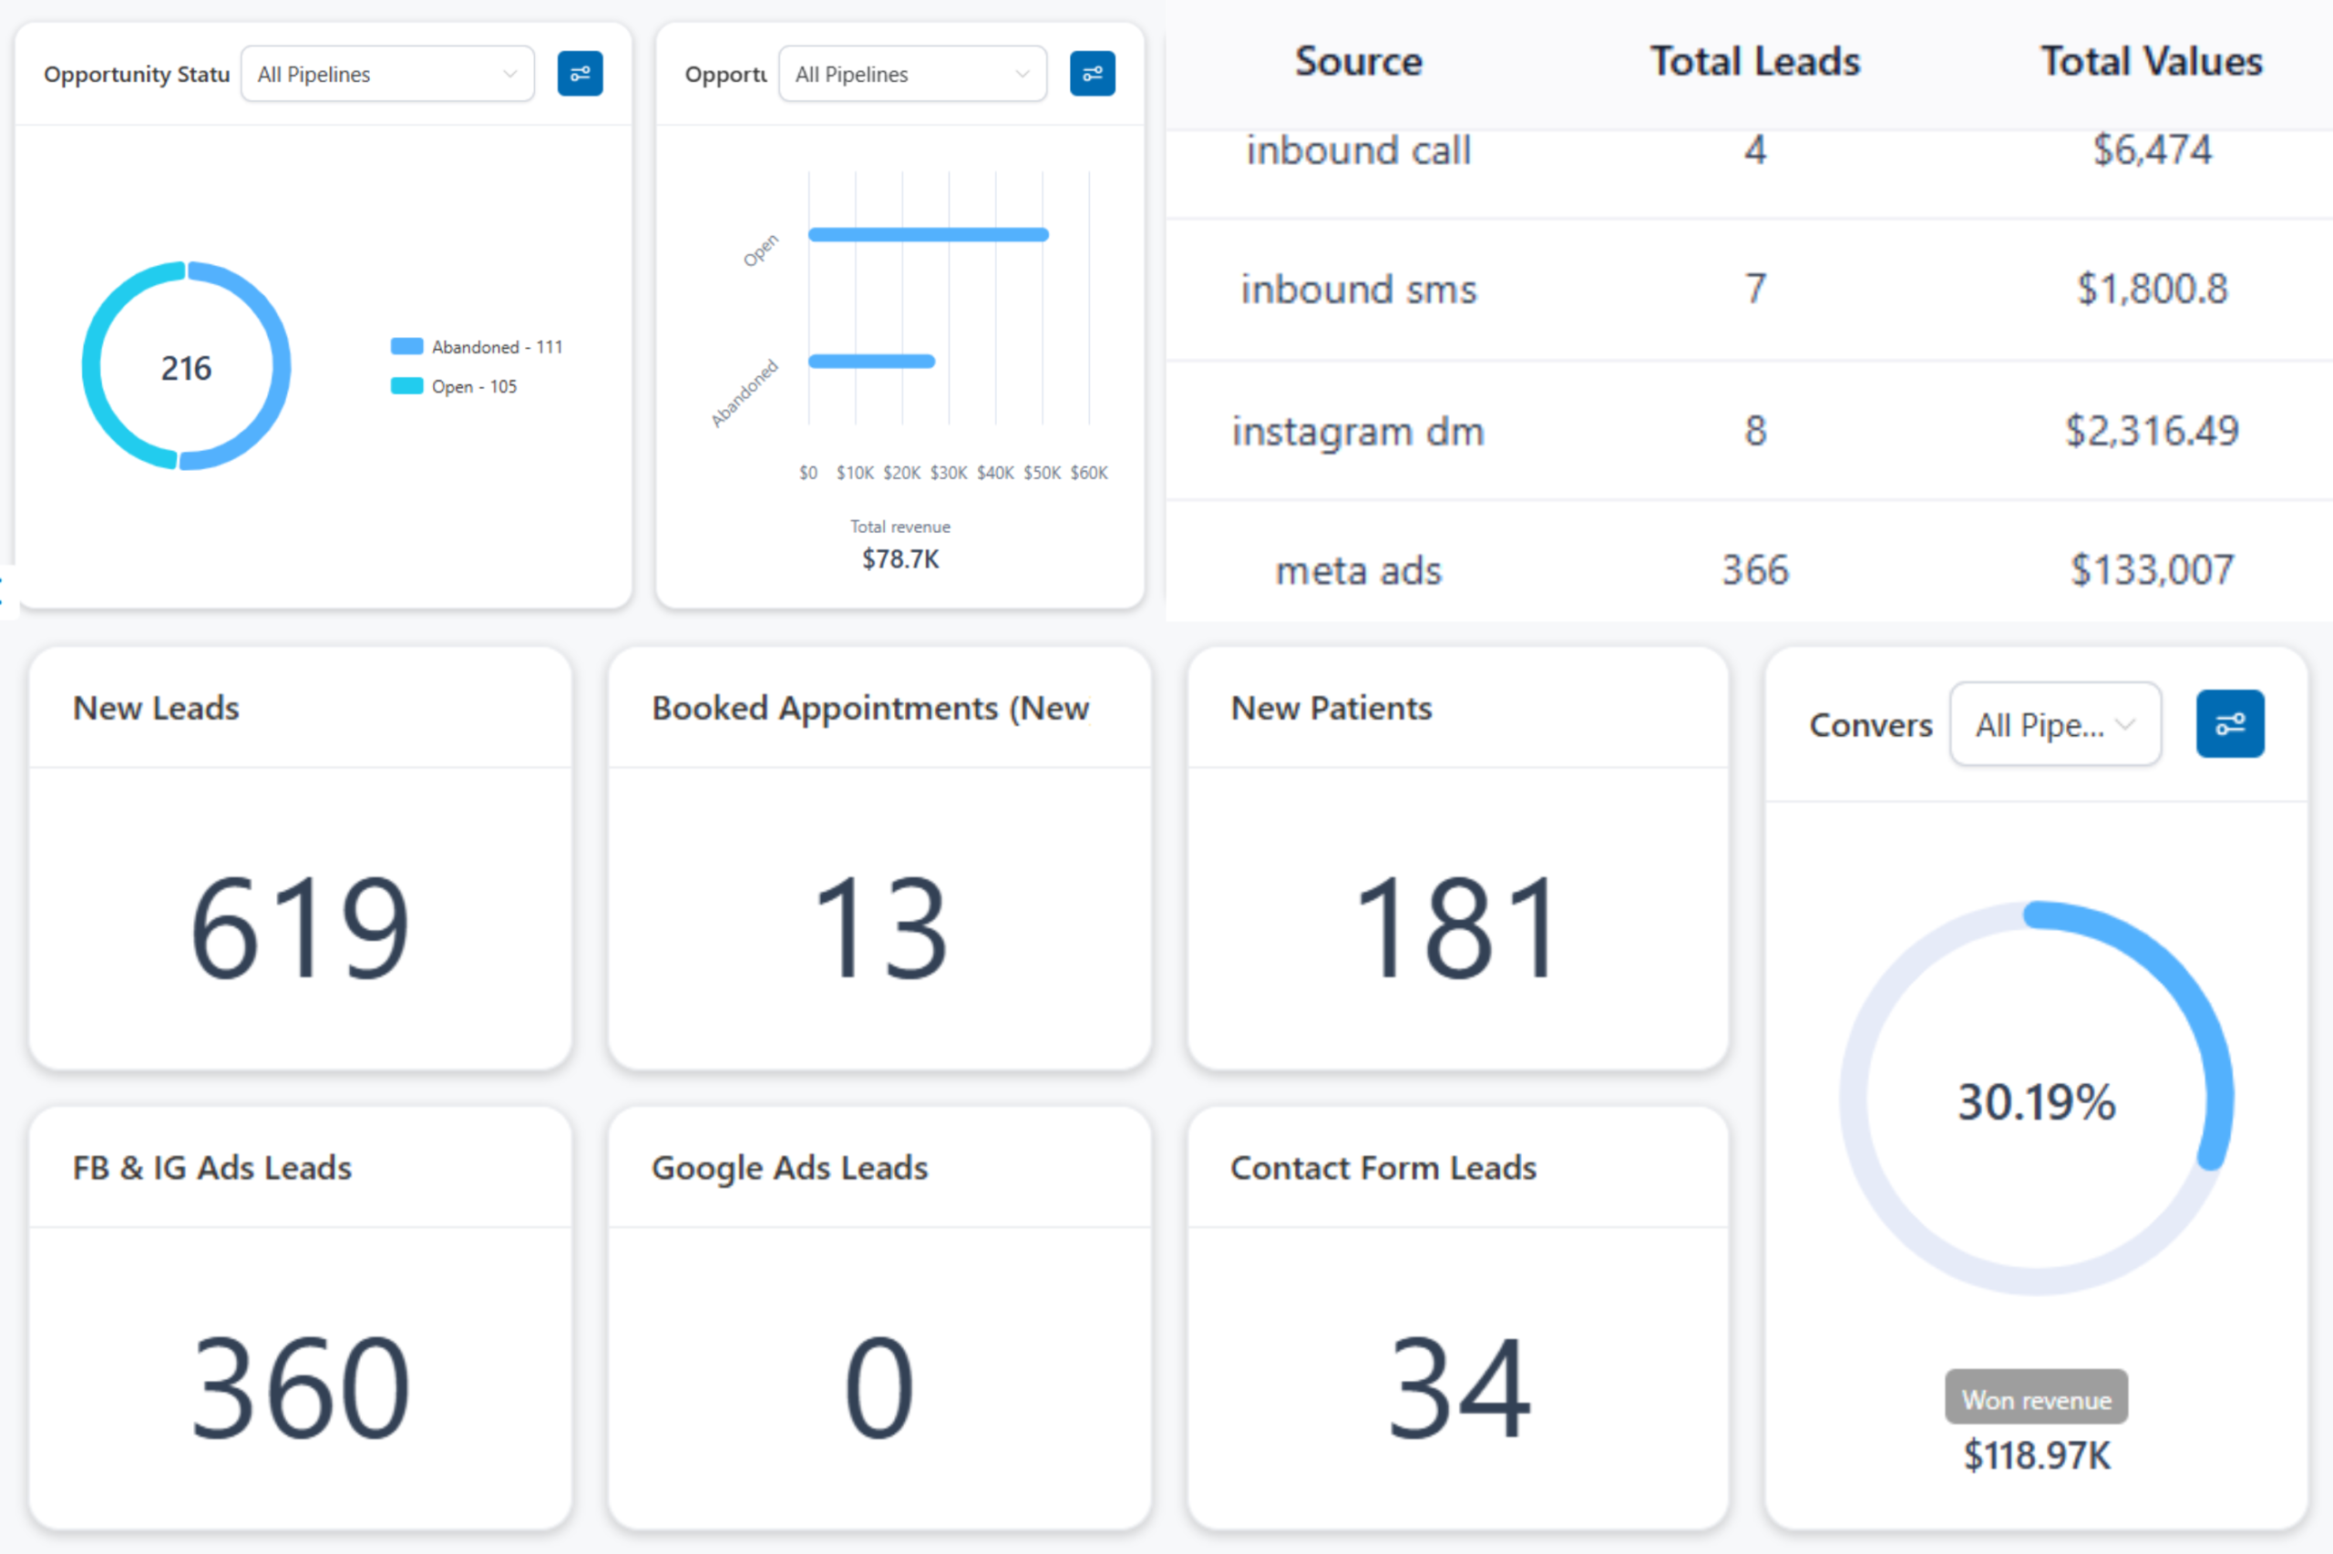Click the Conversion widget title text

[x=1870, y=725]
